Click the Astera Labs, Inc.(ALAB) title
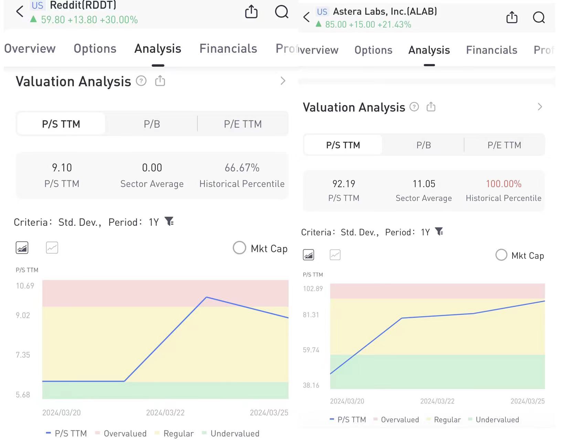This screenshot has height=440, width=561. pos(385,11)
